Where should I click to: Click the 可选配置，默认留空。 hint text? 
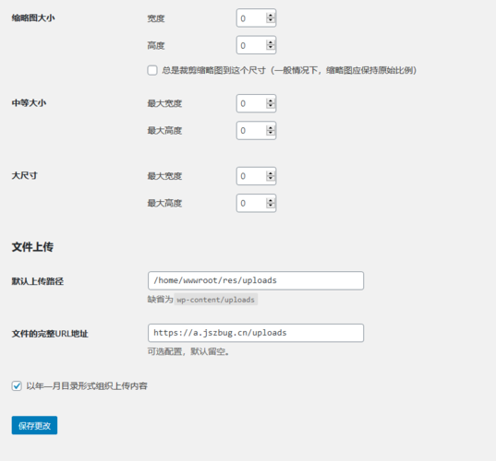(x=188, y=351)
